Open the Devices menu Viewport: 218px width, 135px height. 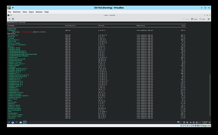39,12
